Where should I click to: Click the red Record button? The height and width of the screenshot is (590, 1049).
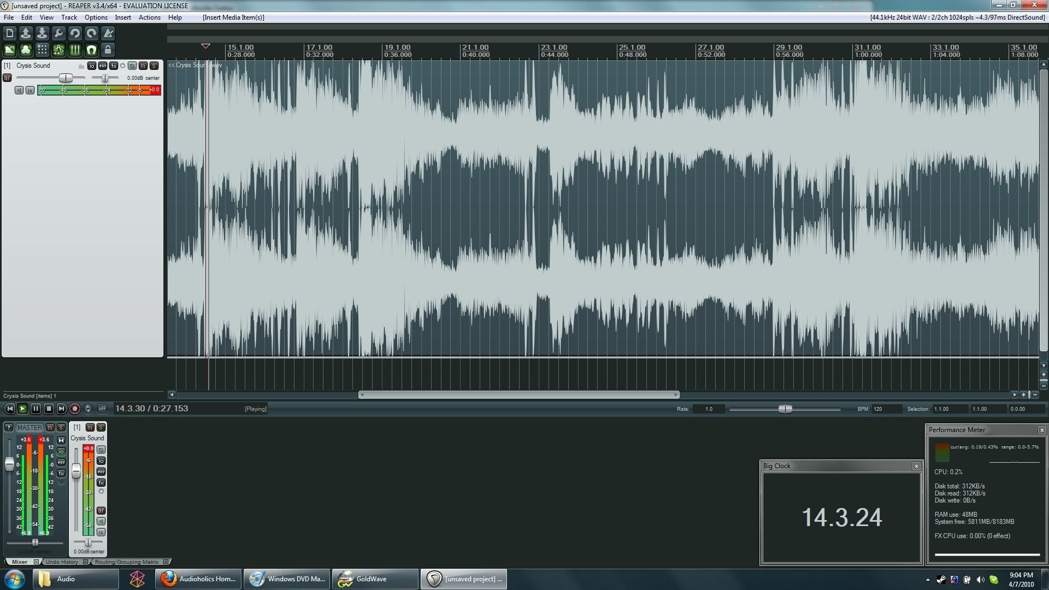[75, 409]
